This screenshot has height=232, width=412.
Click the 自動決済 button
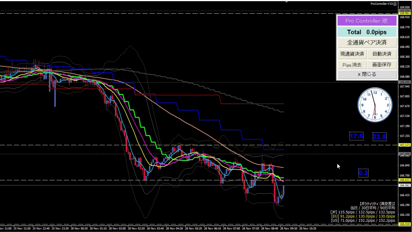(x=382, y=54)
